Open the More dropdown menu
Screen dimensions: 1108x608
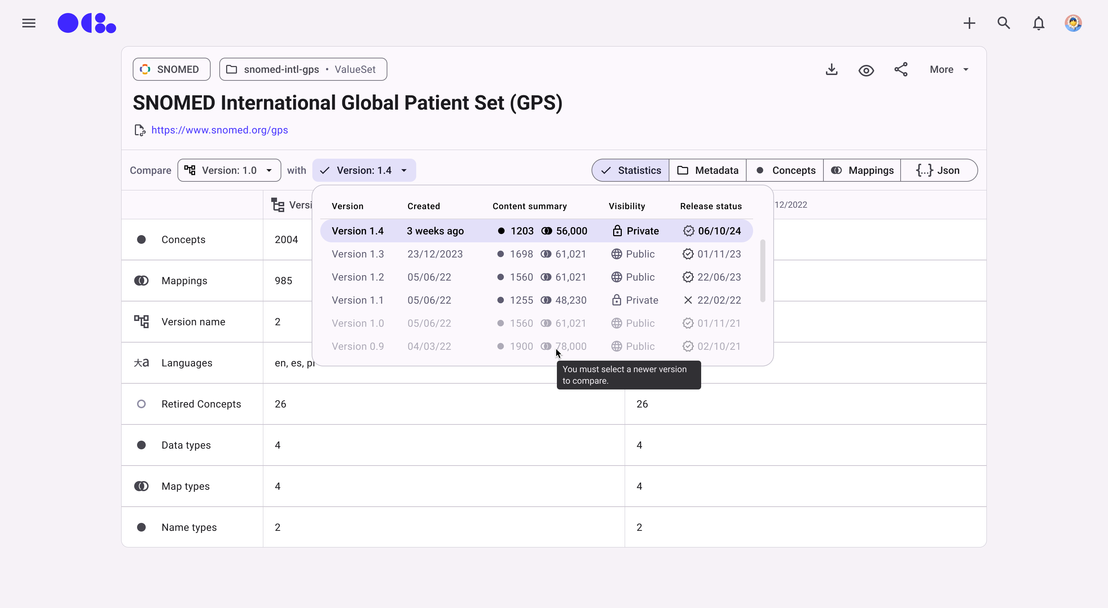(x=949, y=70)
